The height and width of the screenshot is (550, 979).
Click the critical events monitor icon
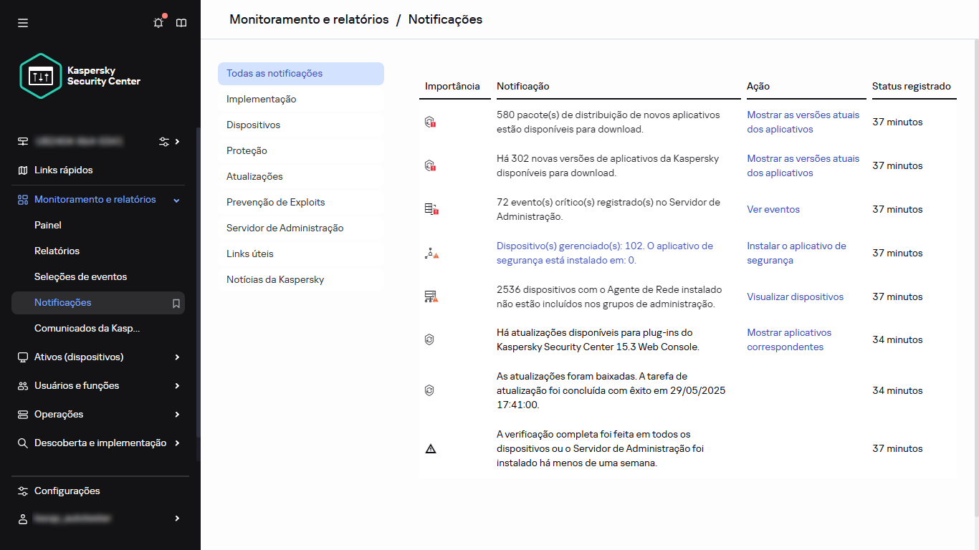(431, 209)
